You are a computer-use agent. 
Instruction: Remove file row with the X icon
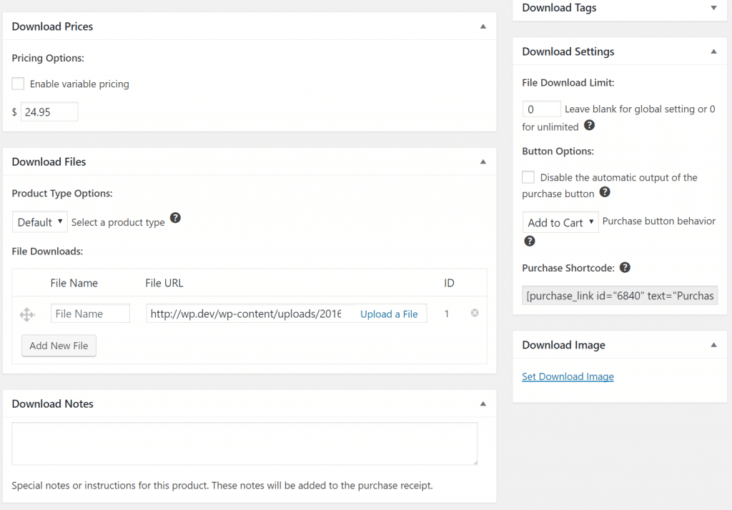click(x=475, y=313)
